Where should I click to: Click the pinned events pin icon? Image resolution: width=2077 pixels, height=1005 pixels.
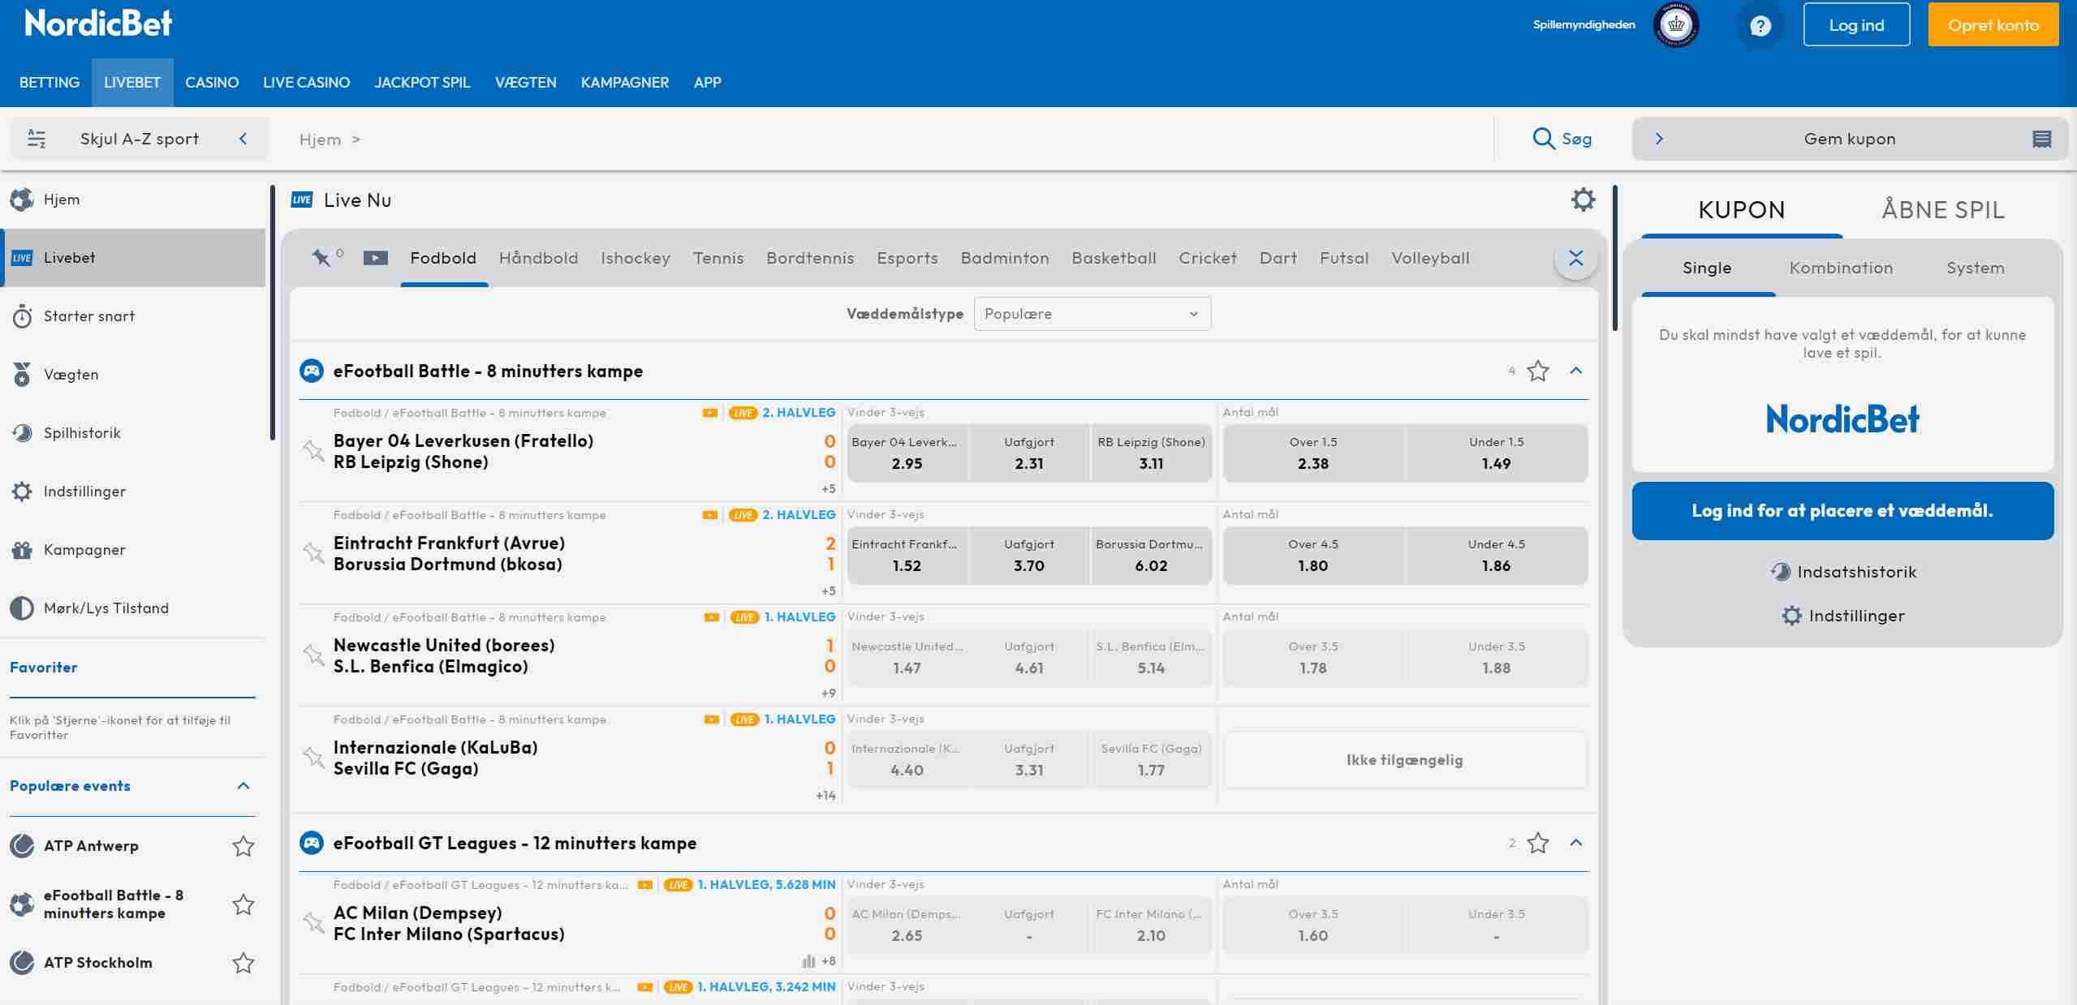pyautogui.click(x=321, y=258)
